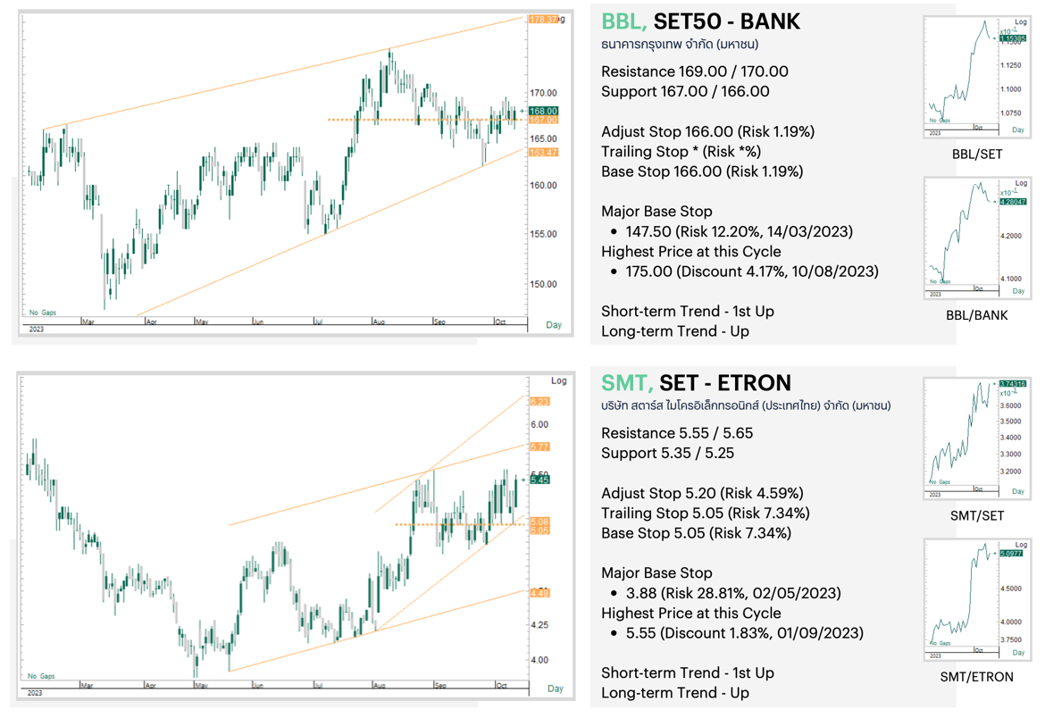This screenshot has height=718, width=1045.
Task: Click '175.00 (Discount 4.17%, 10/08/2023)' bullet
Action: pos(752,271)
